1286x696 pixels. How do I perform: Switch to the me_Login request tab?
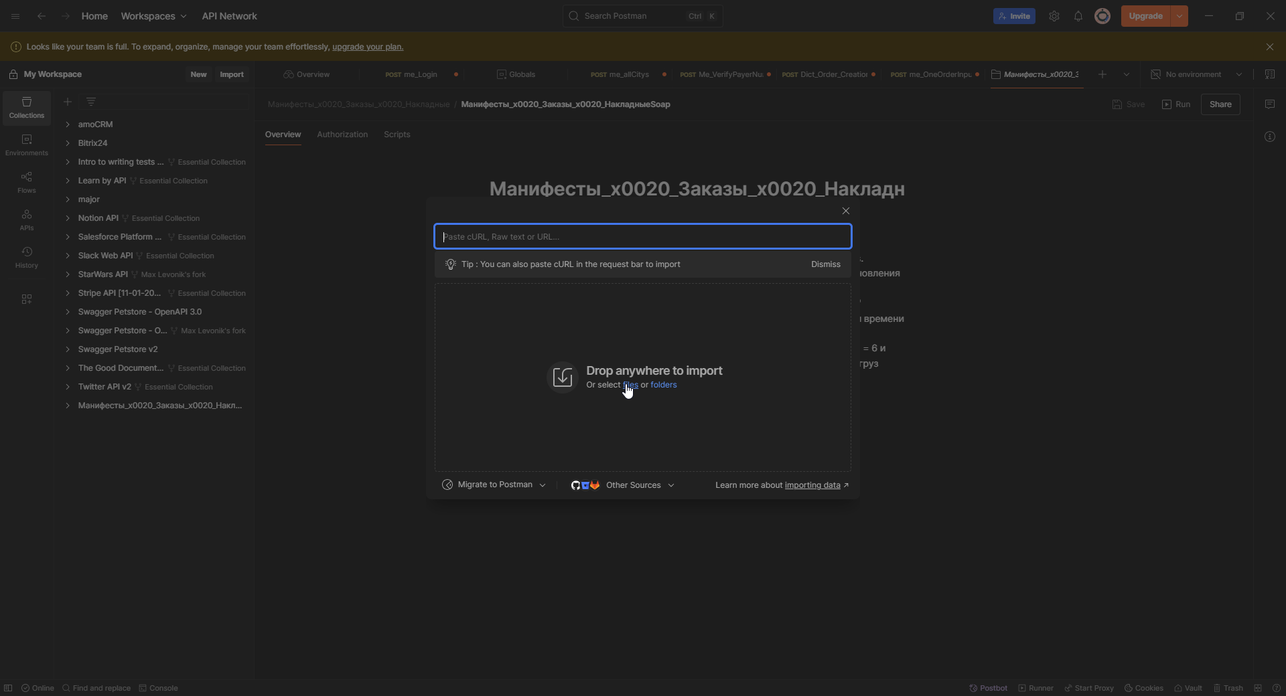pos(411,74)
